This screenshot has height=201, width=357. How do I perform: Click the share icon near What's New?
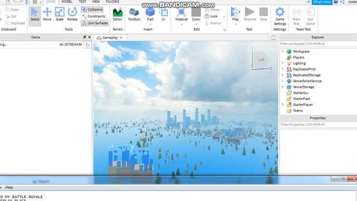pyautogui.click(x=342, y=2)
